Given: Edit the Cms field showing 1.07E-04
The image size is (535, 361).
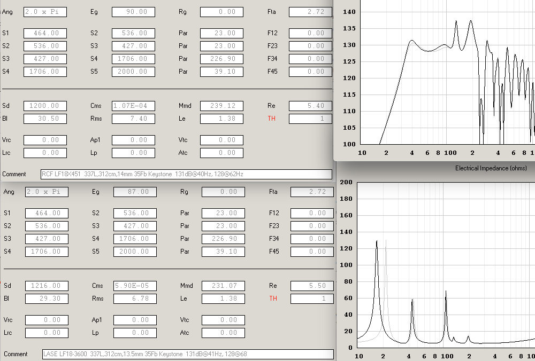Looking at the screenshot, I should point(133,106).
